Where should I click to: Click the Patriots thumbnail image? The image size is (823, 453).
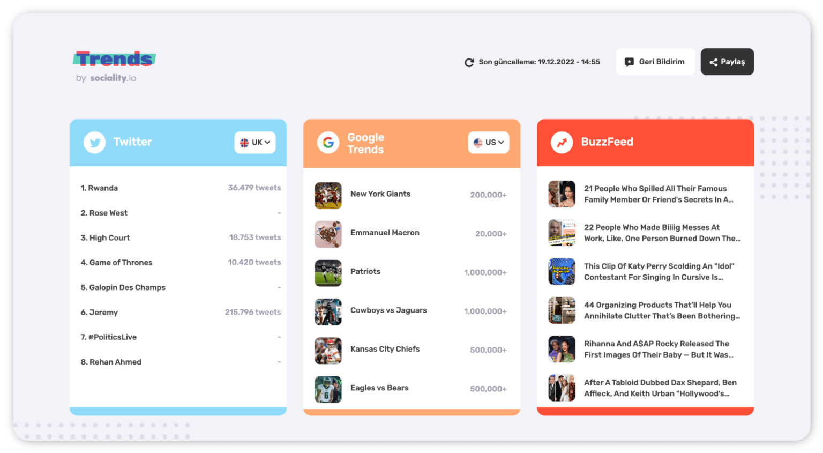click(328, 273)
